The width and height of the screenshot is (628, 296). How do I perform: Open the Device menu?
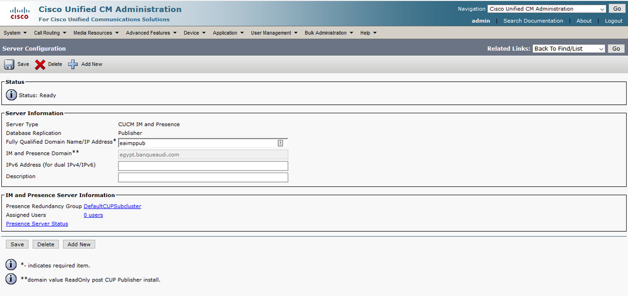coord(194,33)
